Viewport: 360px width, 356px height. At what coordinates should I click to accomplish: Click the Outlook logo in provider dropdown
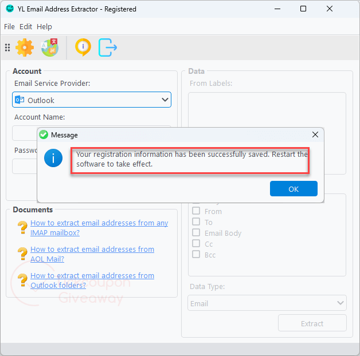(19, 100)
